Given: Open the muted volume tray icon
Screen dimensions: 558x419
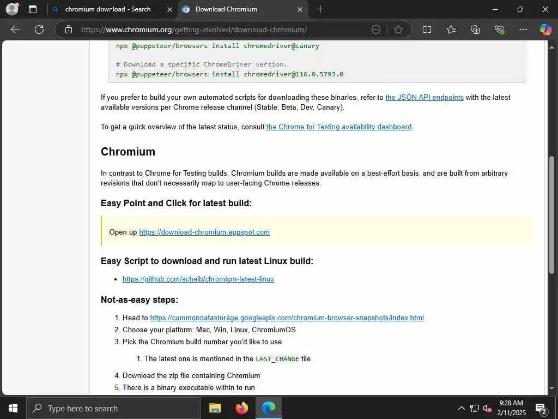Looking at the screenshot, I should tap(487, 408).
